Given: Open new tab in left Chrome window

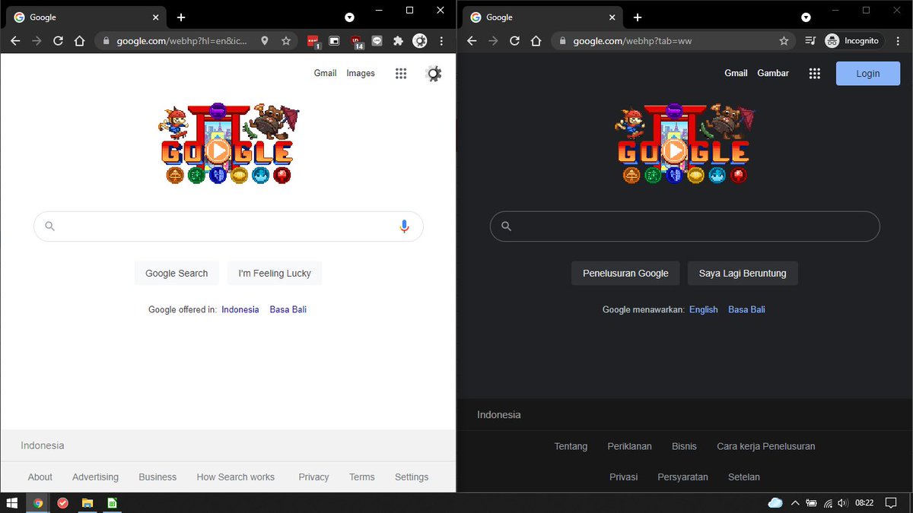Looking at the screenshot, I should [181, 17].
